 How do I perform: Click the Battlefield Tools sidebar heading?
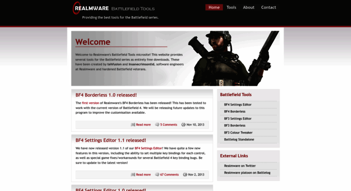(x=236, y=95)
